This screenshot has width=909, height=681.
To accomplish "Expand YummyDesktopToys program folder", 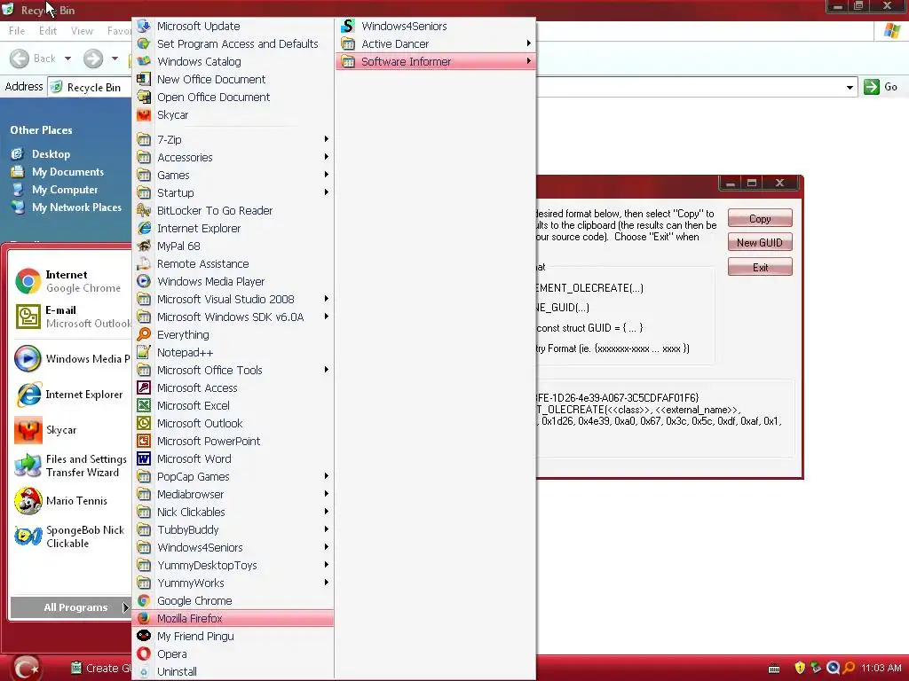I will 232,565.
